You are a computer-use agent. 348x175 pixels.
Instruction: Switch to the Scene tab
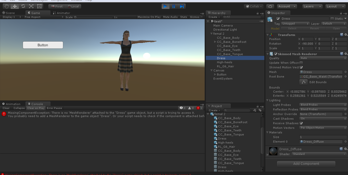(9, 13)
